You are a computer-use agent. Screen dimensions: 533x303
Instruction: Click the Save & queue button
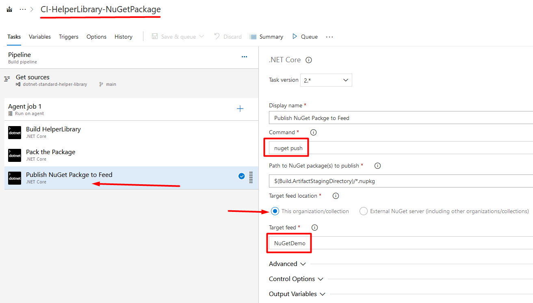click(174, 37)
